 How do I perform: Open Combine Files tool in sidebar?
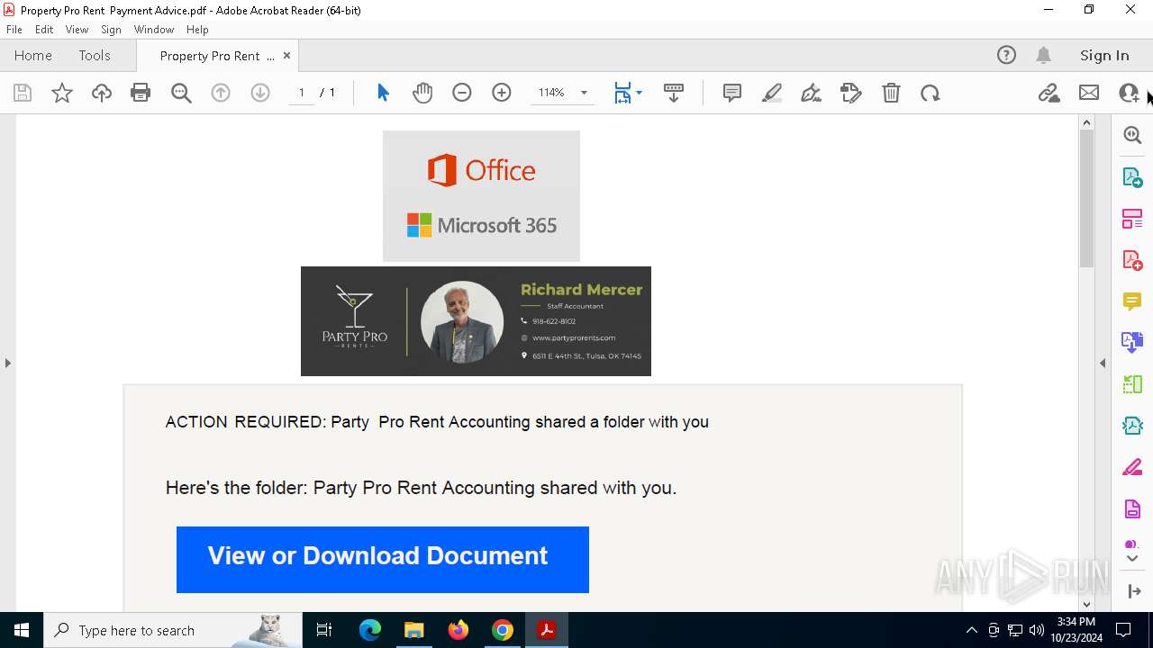tap(1132, 342)
